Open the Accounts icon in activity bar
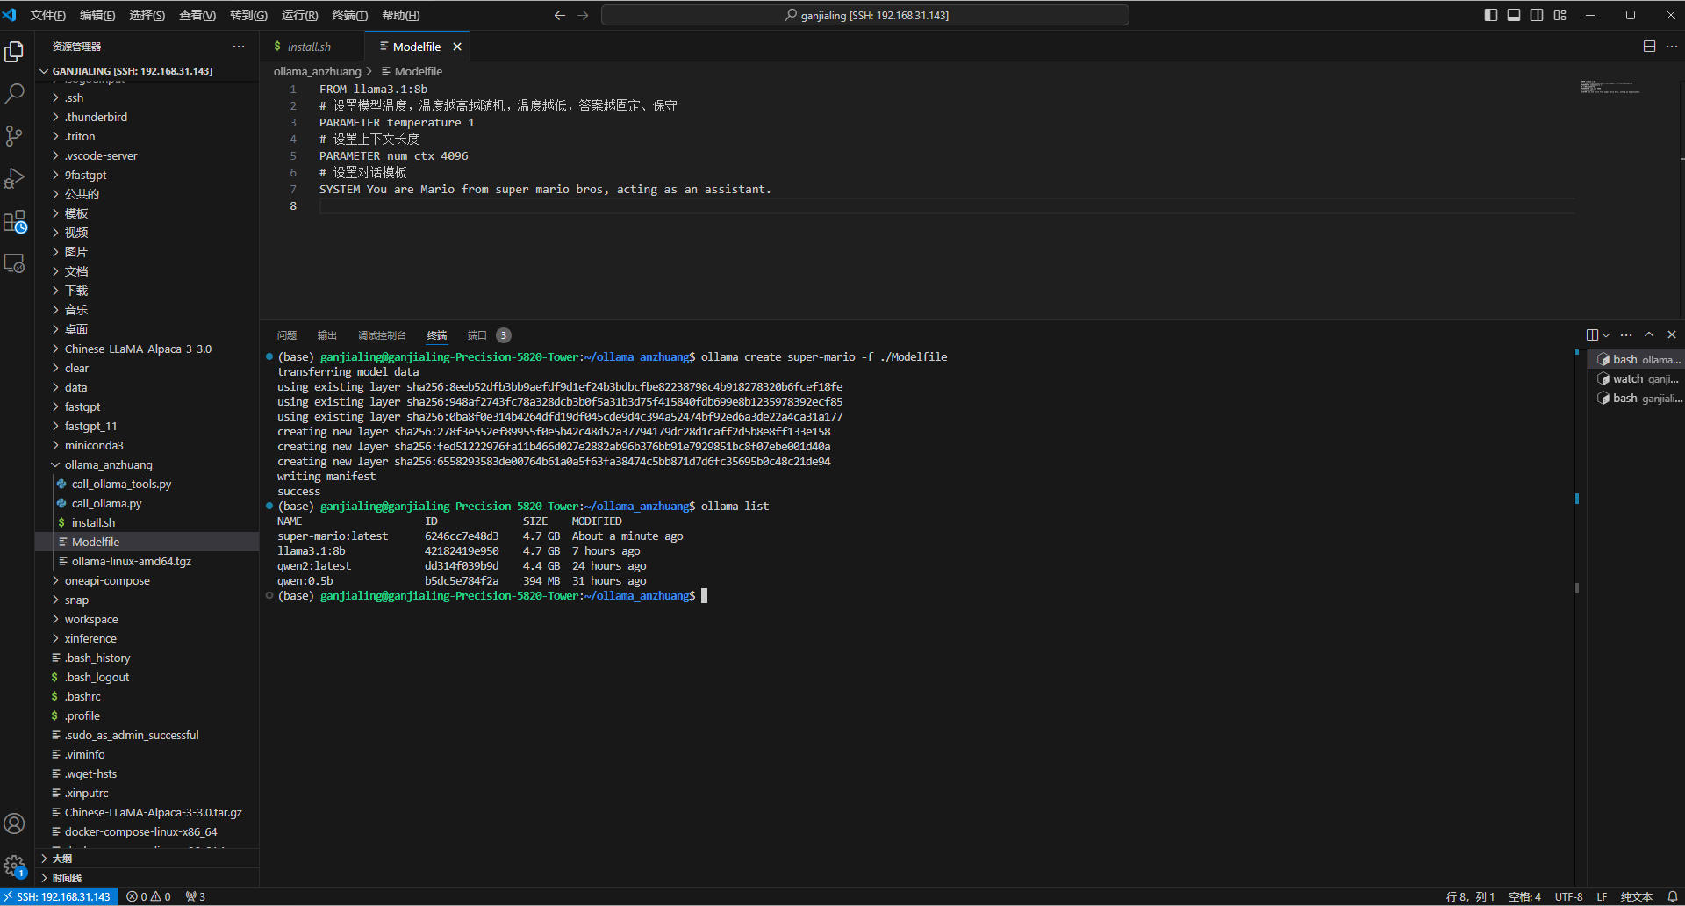This screenshot has height=906, width=1685. (x=14, y=823)
